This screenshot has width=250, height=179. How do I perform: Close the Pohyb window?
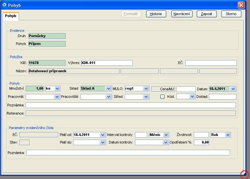pyautogui.click(x=241, y=5)
